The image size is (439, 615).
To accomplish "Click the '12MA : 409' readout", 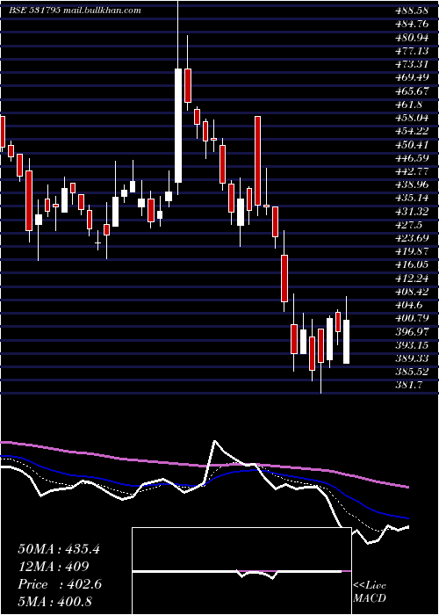I will coord(54,567).
